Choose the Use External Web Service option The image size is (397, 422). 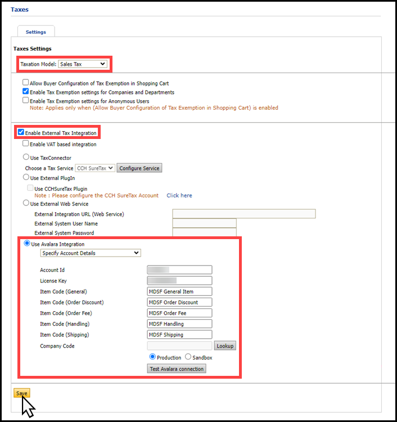(26, 203)
